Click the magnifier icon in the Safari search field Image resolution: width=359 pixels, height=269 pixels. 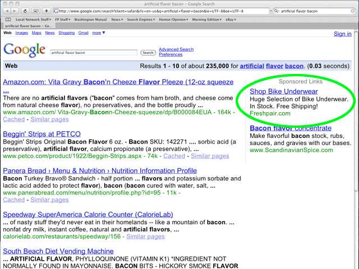(277, 11)
